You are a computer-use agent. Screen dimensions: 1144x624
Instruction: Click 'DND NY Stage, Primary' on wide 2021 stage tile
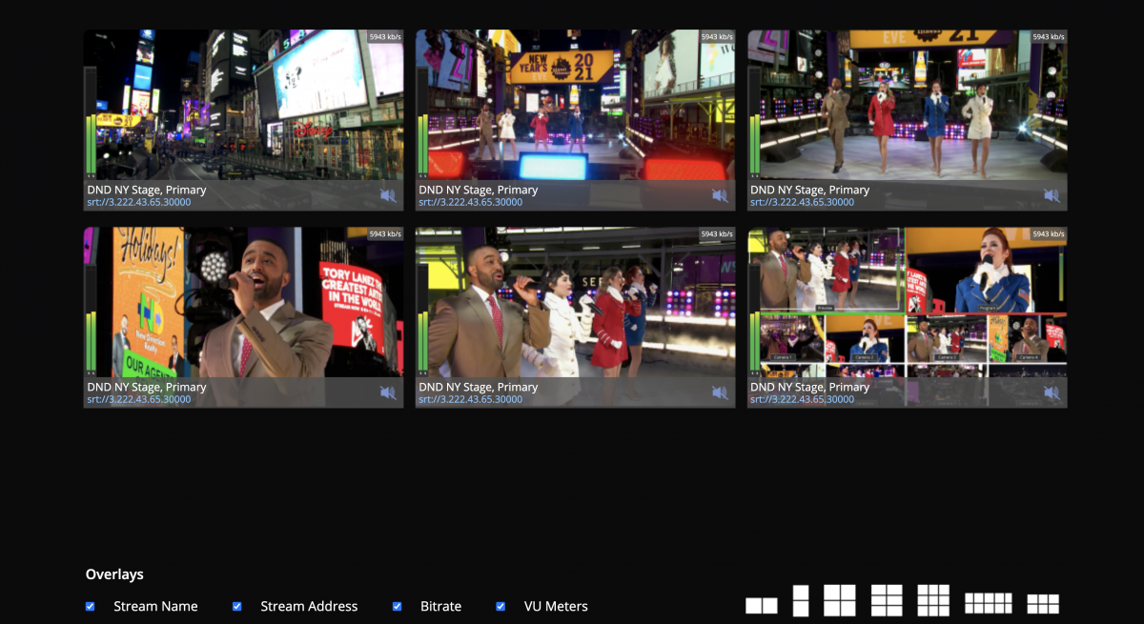coord(479,190)
